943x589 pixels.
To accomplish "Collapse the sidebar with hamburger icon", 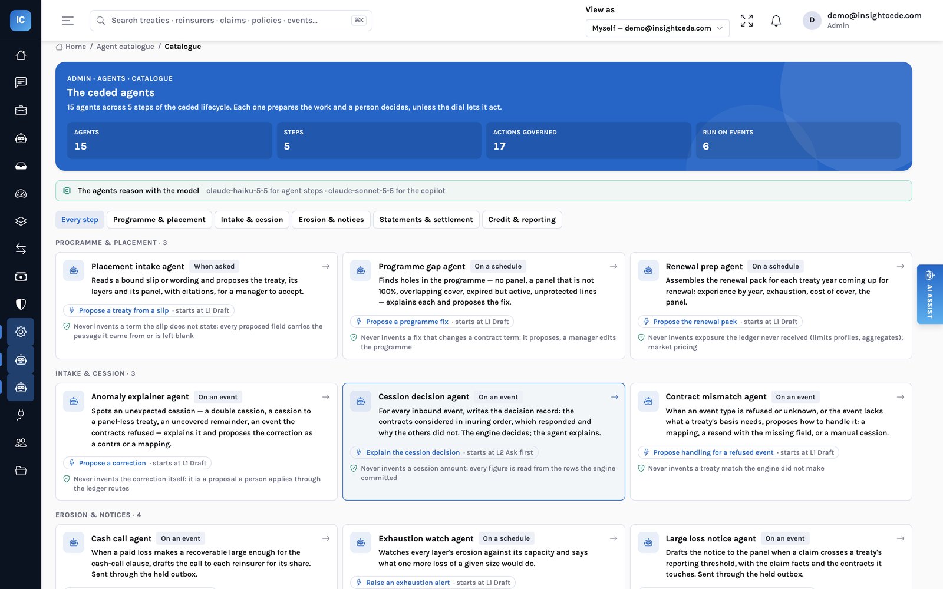I will tap(68, 21).
